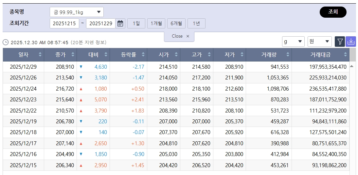
Task: Click the table's scrollbar up arrow
Action: click(x=352, y=66)
